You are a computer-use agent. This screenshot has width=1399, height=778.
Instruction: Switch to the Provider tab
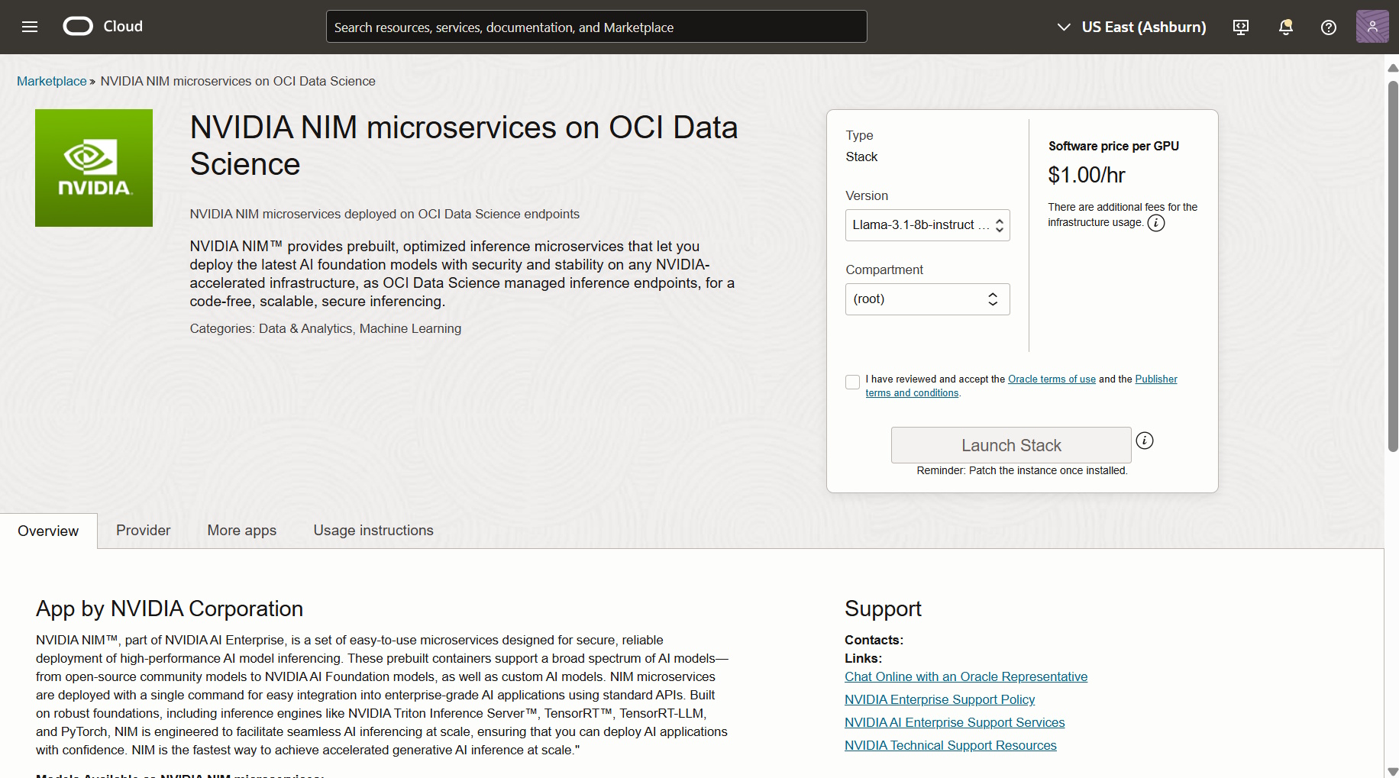[143, 531]
